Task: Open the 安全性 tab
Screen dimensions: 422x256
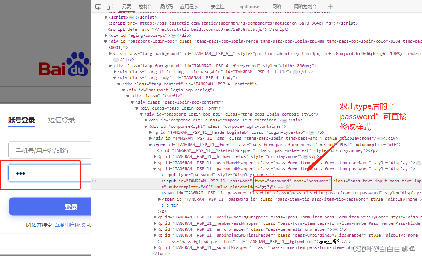Action: point(218,7)
